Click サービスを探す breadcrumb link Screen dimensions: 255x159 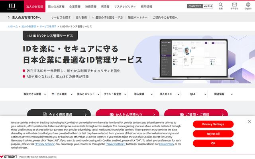click(x=48, y=27)
